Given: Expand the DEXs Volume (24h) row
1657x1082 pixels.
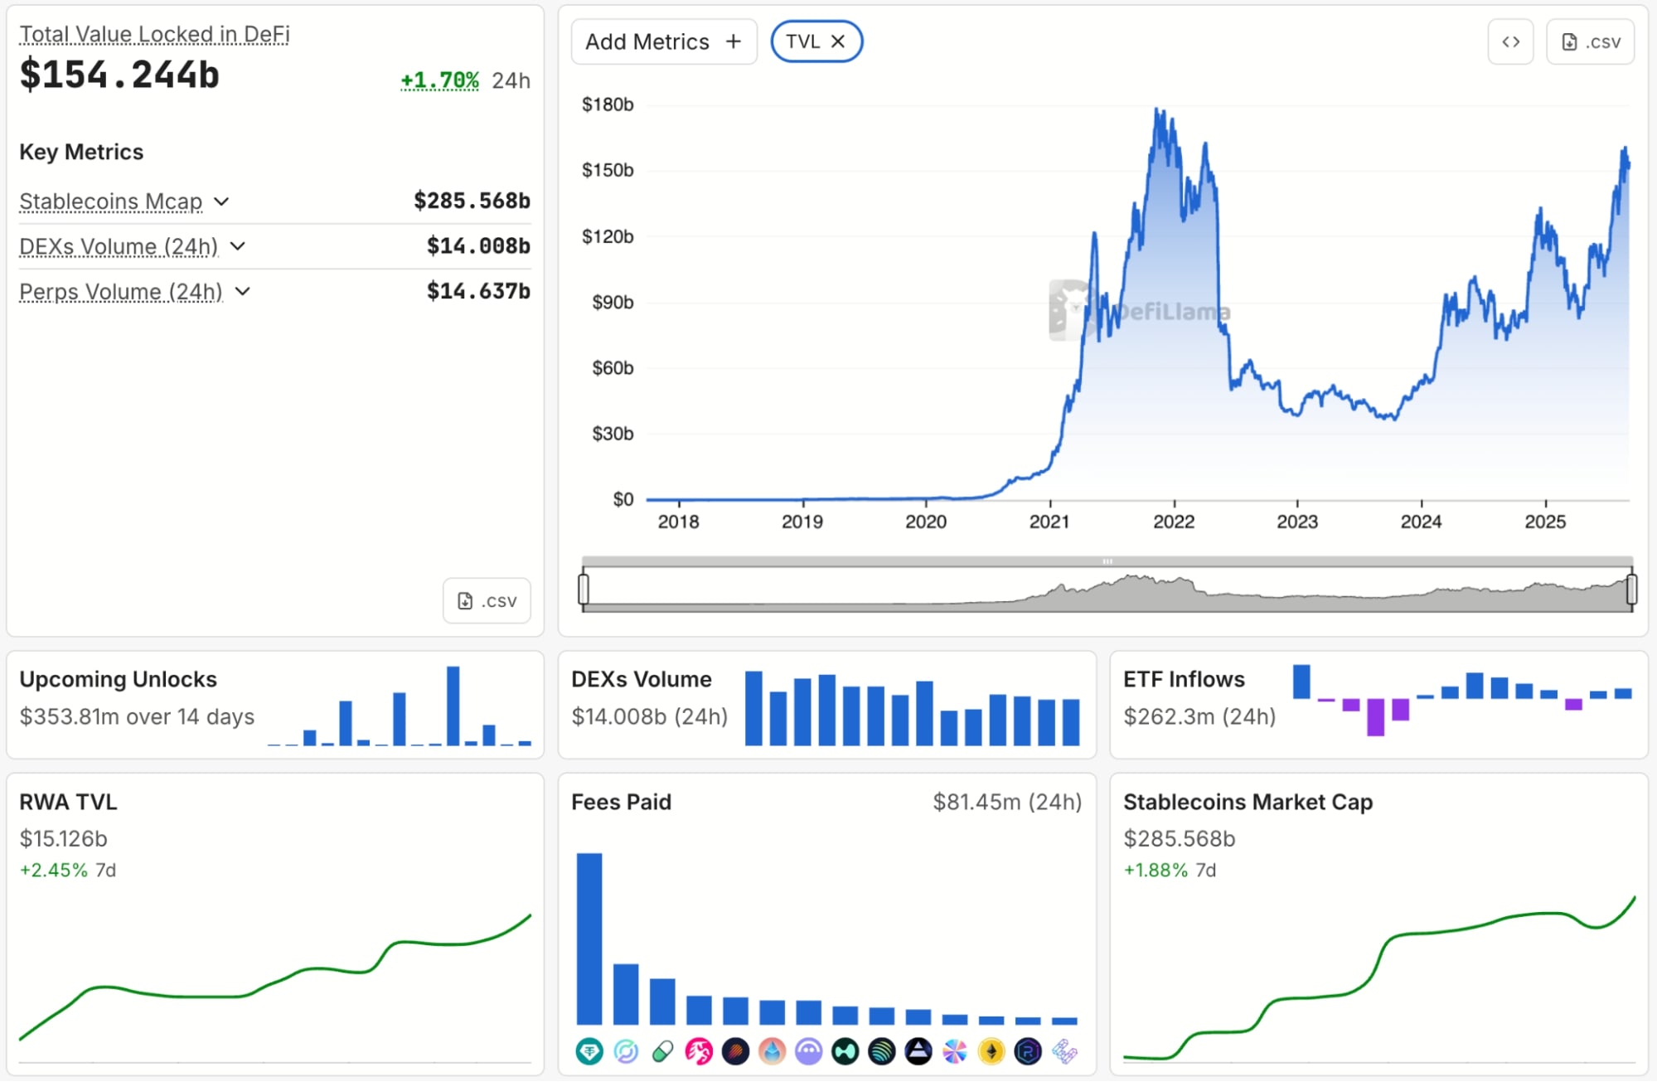Looking at the screenshot, I should point(238,246).
